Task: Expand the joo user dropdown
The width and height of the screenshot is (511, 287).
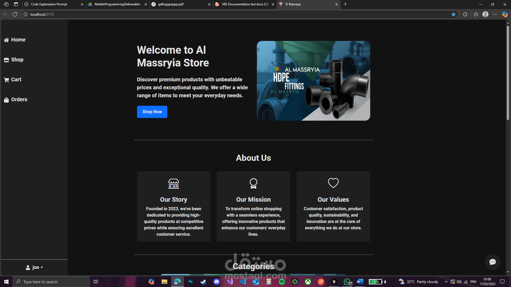Action: (34, 267)
